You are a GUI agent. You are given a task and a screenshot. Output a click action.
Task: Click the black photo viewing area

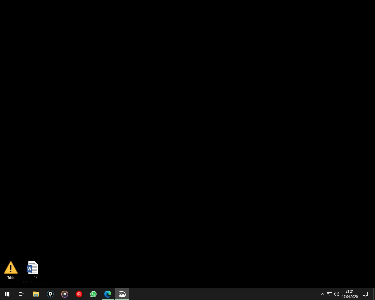click(187, 141)
